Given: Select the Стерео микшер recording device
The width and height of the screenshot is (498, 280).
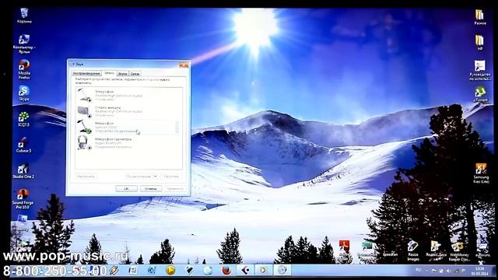Looking at the screenshot, I should tap(129, 111).
